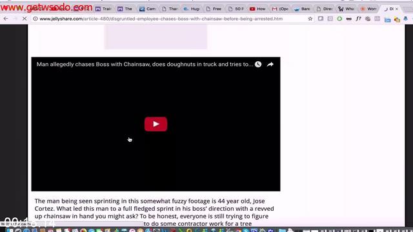Screen dimensions: 413x232
Task: Switch to the 'The' tab
Action: 125,8
